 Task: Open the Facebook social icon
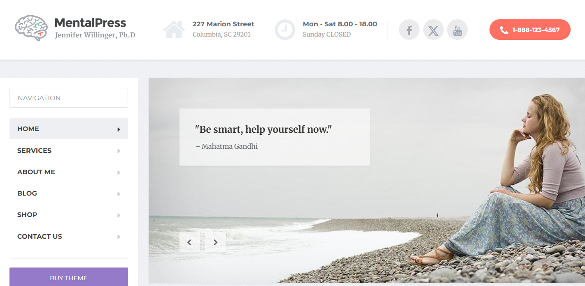(409, 30)
